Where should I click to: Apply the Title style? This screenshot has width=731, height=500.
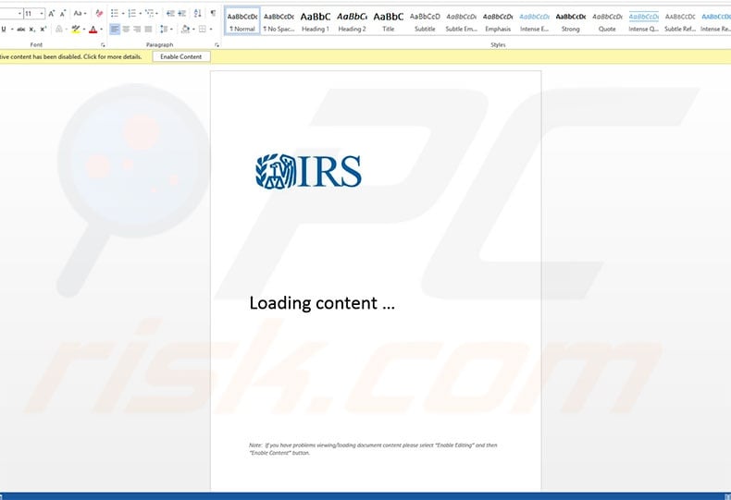389,21
